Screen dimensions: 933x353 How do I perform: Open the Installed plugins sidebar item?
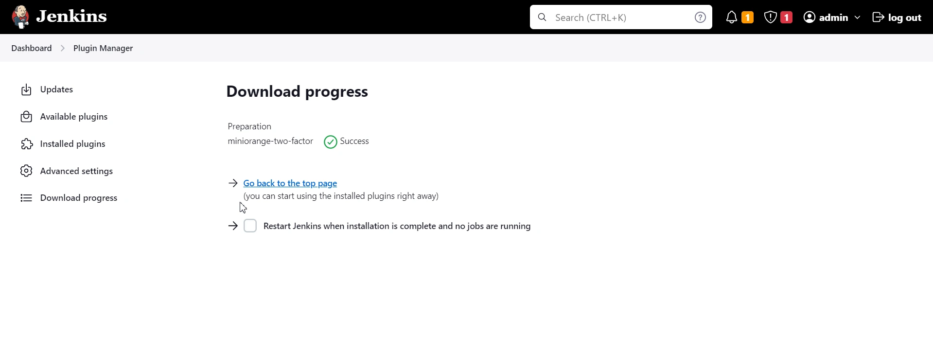(x=73, y=144)
